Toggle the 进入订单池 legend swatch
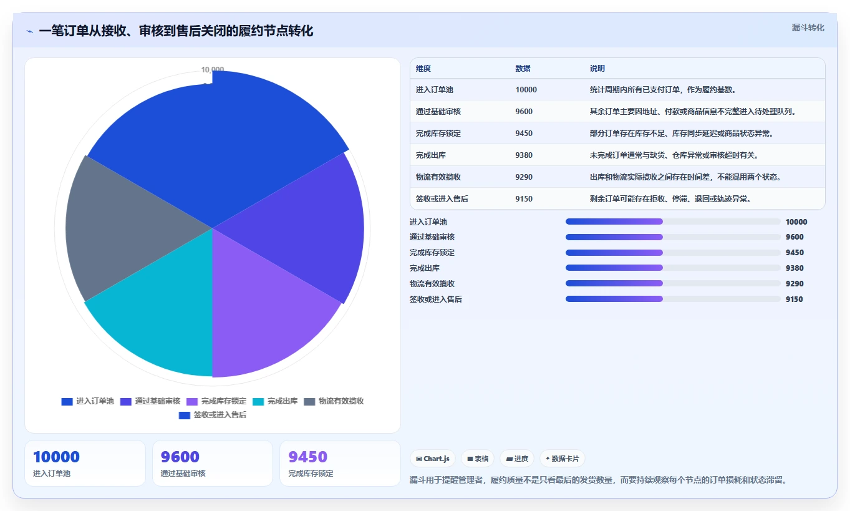Screen dimensions: 850x511 click(67, 401)
